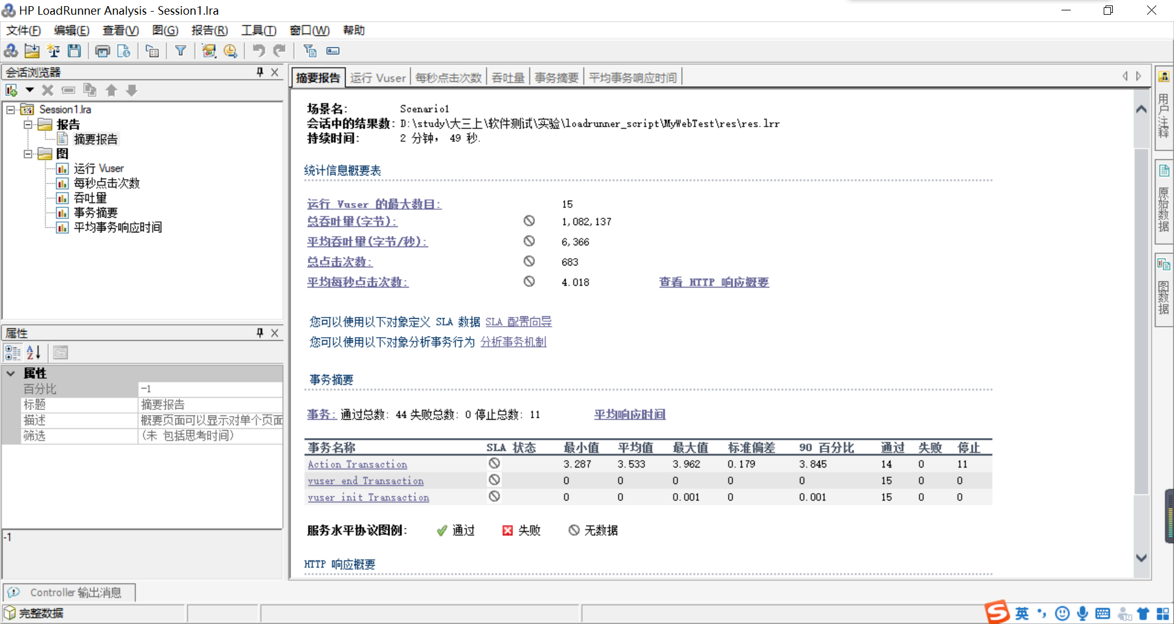
Task: Click the add new graph icon
Action: [x=12, y=91]
